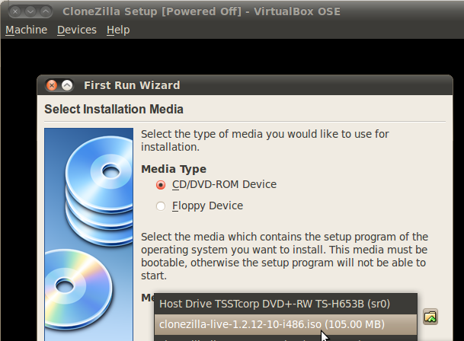This screenshot has height=341, width=464.
Task: Click the rainbow CD illustration
Action: (78, 290)
